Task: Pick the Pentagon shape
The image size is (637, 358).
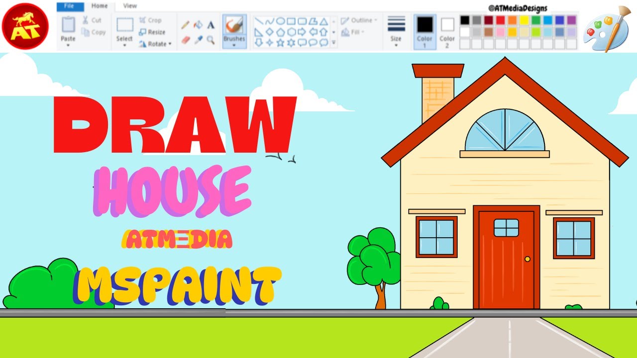Action: [281, 32]
